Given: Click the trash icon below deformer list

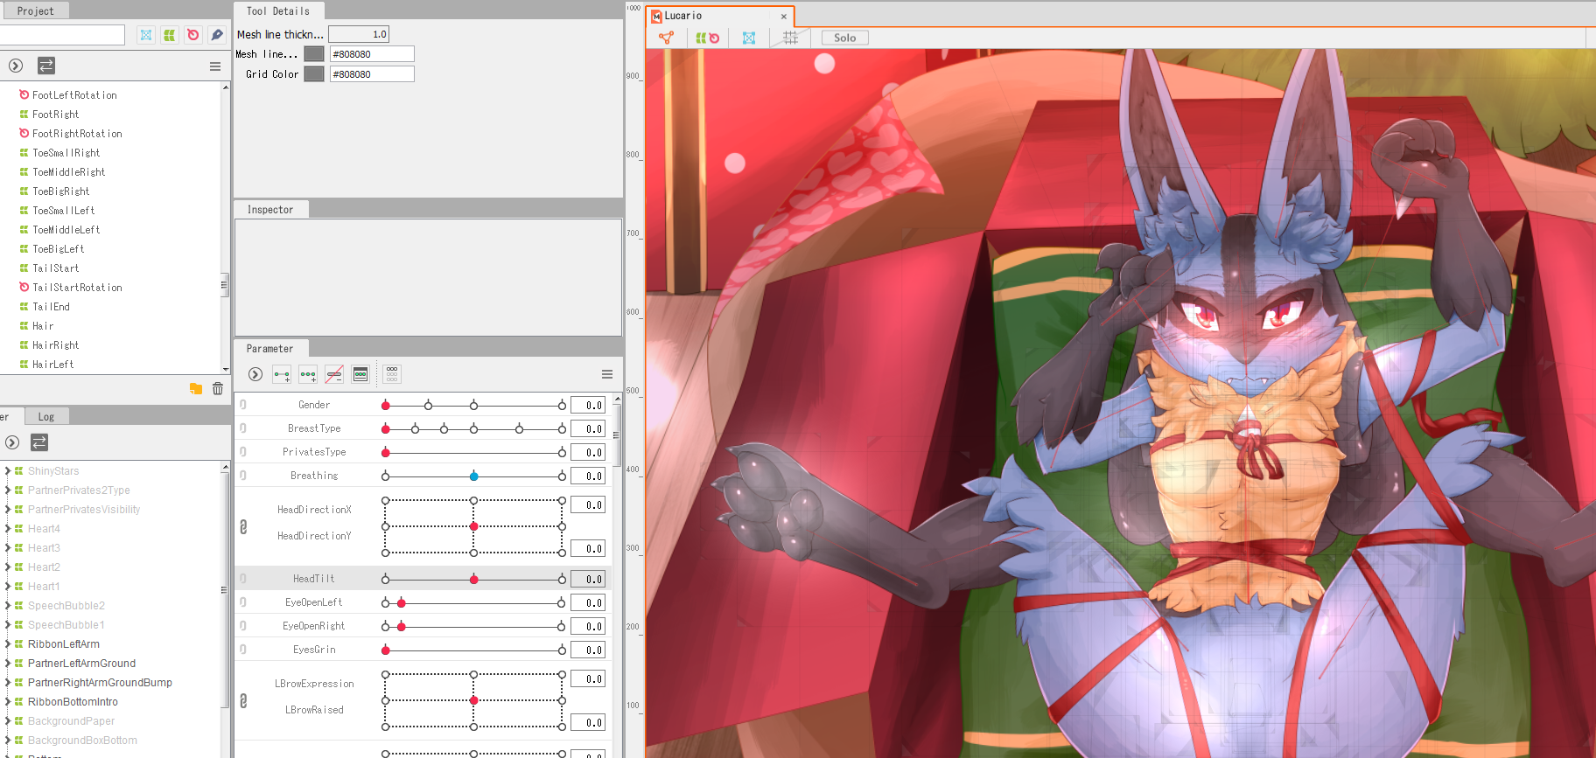Looking at the screenshot, I should 218,389.
